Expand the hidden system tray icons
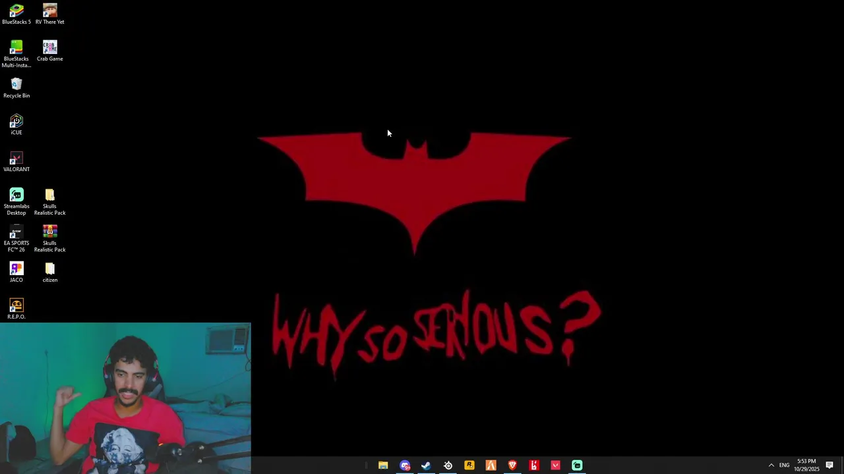The height and width of the screenshot is (474, 844). click(x=771, y=465)
